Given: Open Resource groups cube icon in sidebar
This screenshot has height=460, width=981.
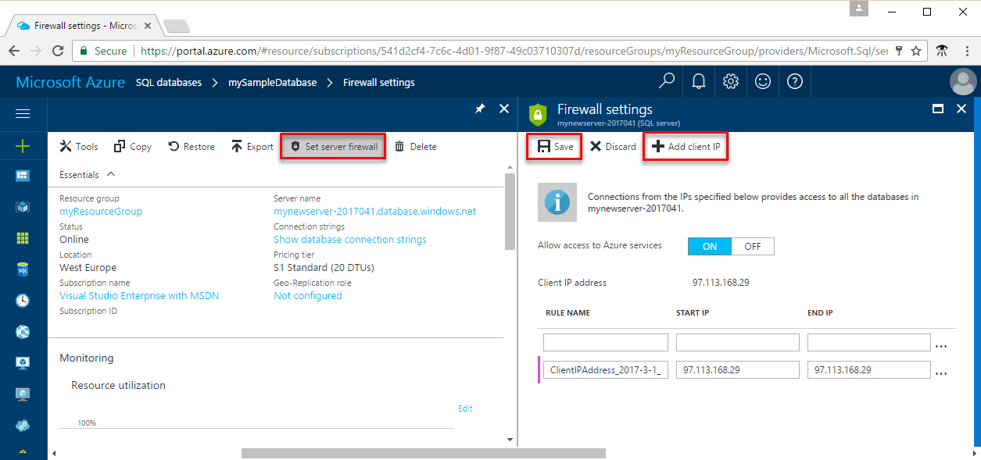Looking at the screenshot, I should click(23, 207).
